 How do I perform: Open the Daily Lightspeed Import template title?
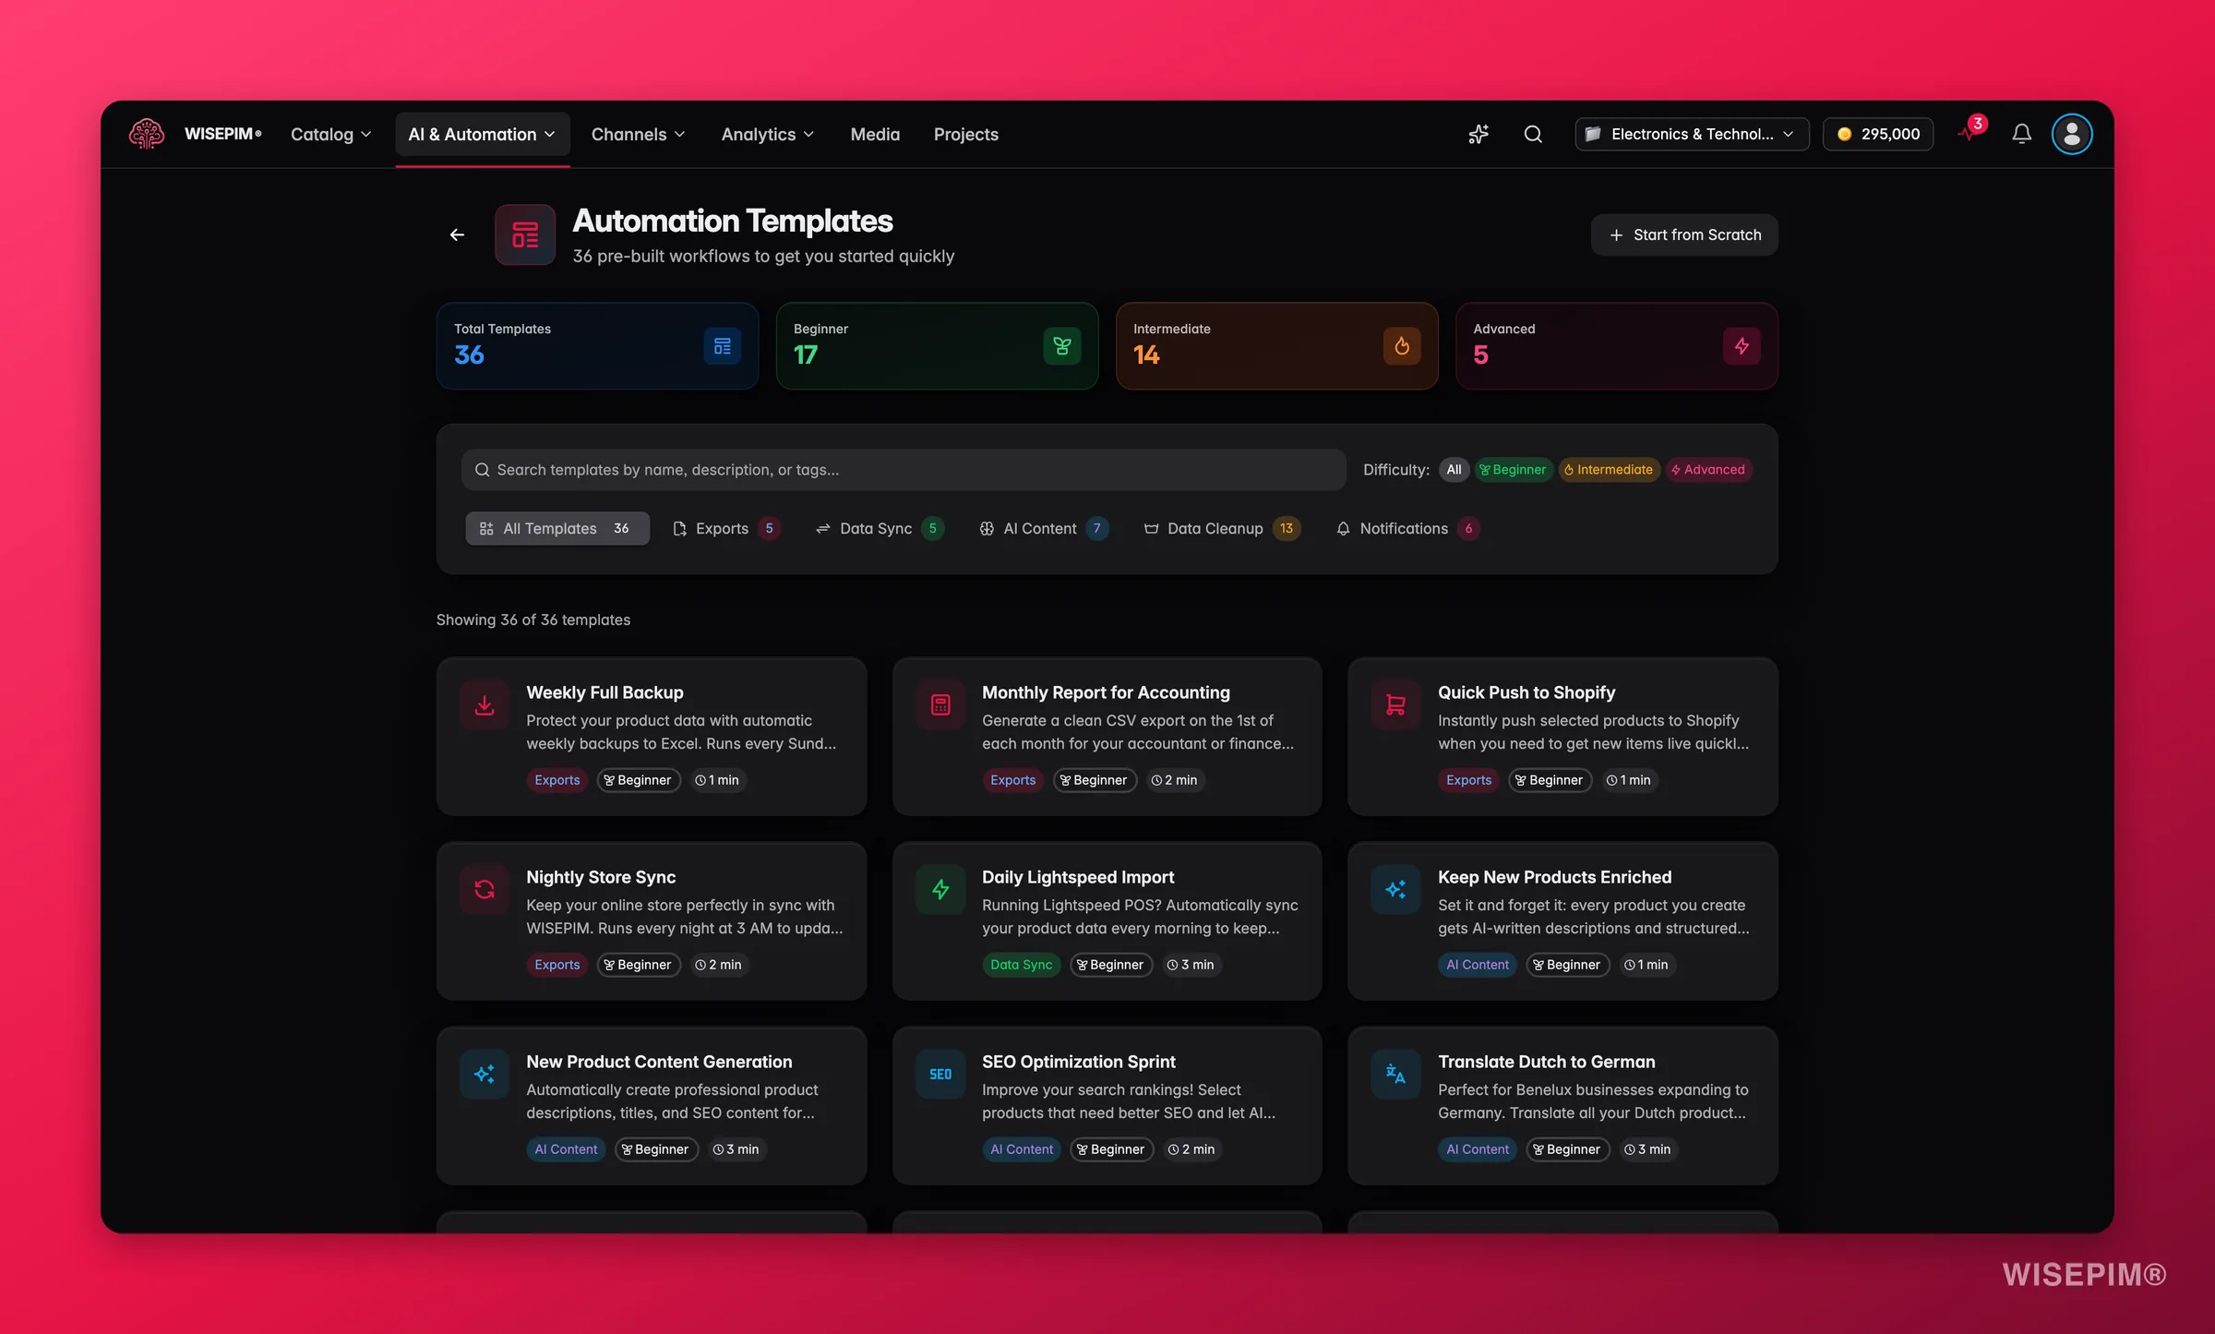click(x=1078, y=877)
